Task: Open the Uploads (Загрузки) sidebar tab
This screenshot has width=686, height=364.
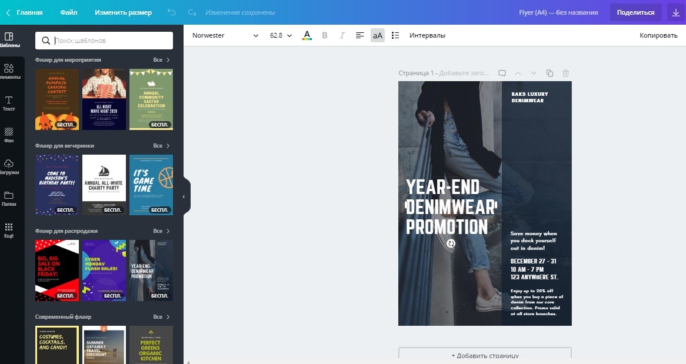Action: (x=9, y=167)
